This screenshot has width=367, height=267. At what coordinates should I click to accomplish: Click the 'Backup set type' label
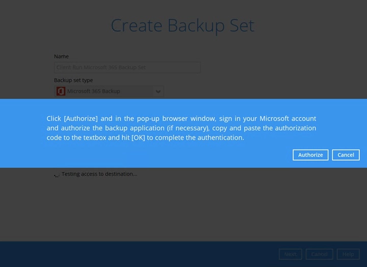coord(73,80)
